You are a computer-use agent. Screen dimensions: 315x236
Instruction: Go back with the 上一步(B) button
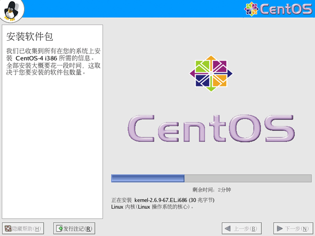240,229
